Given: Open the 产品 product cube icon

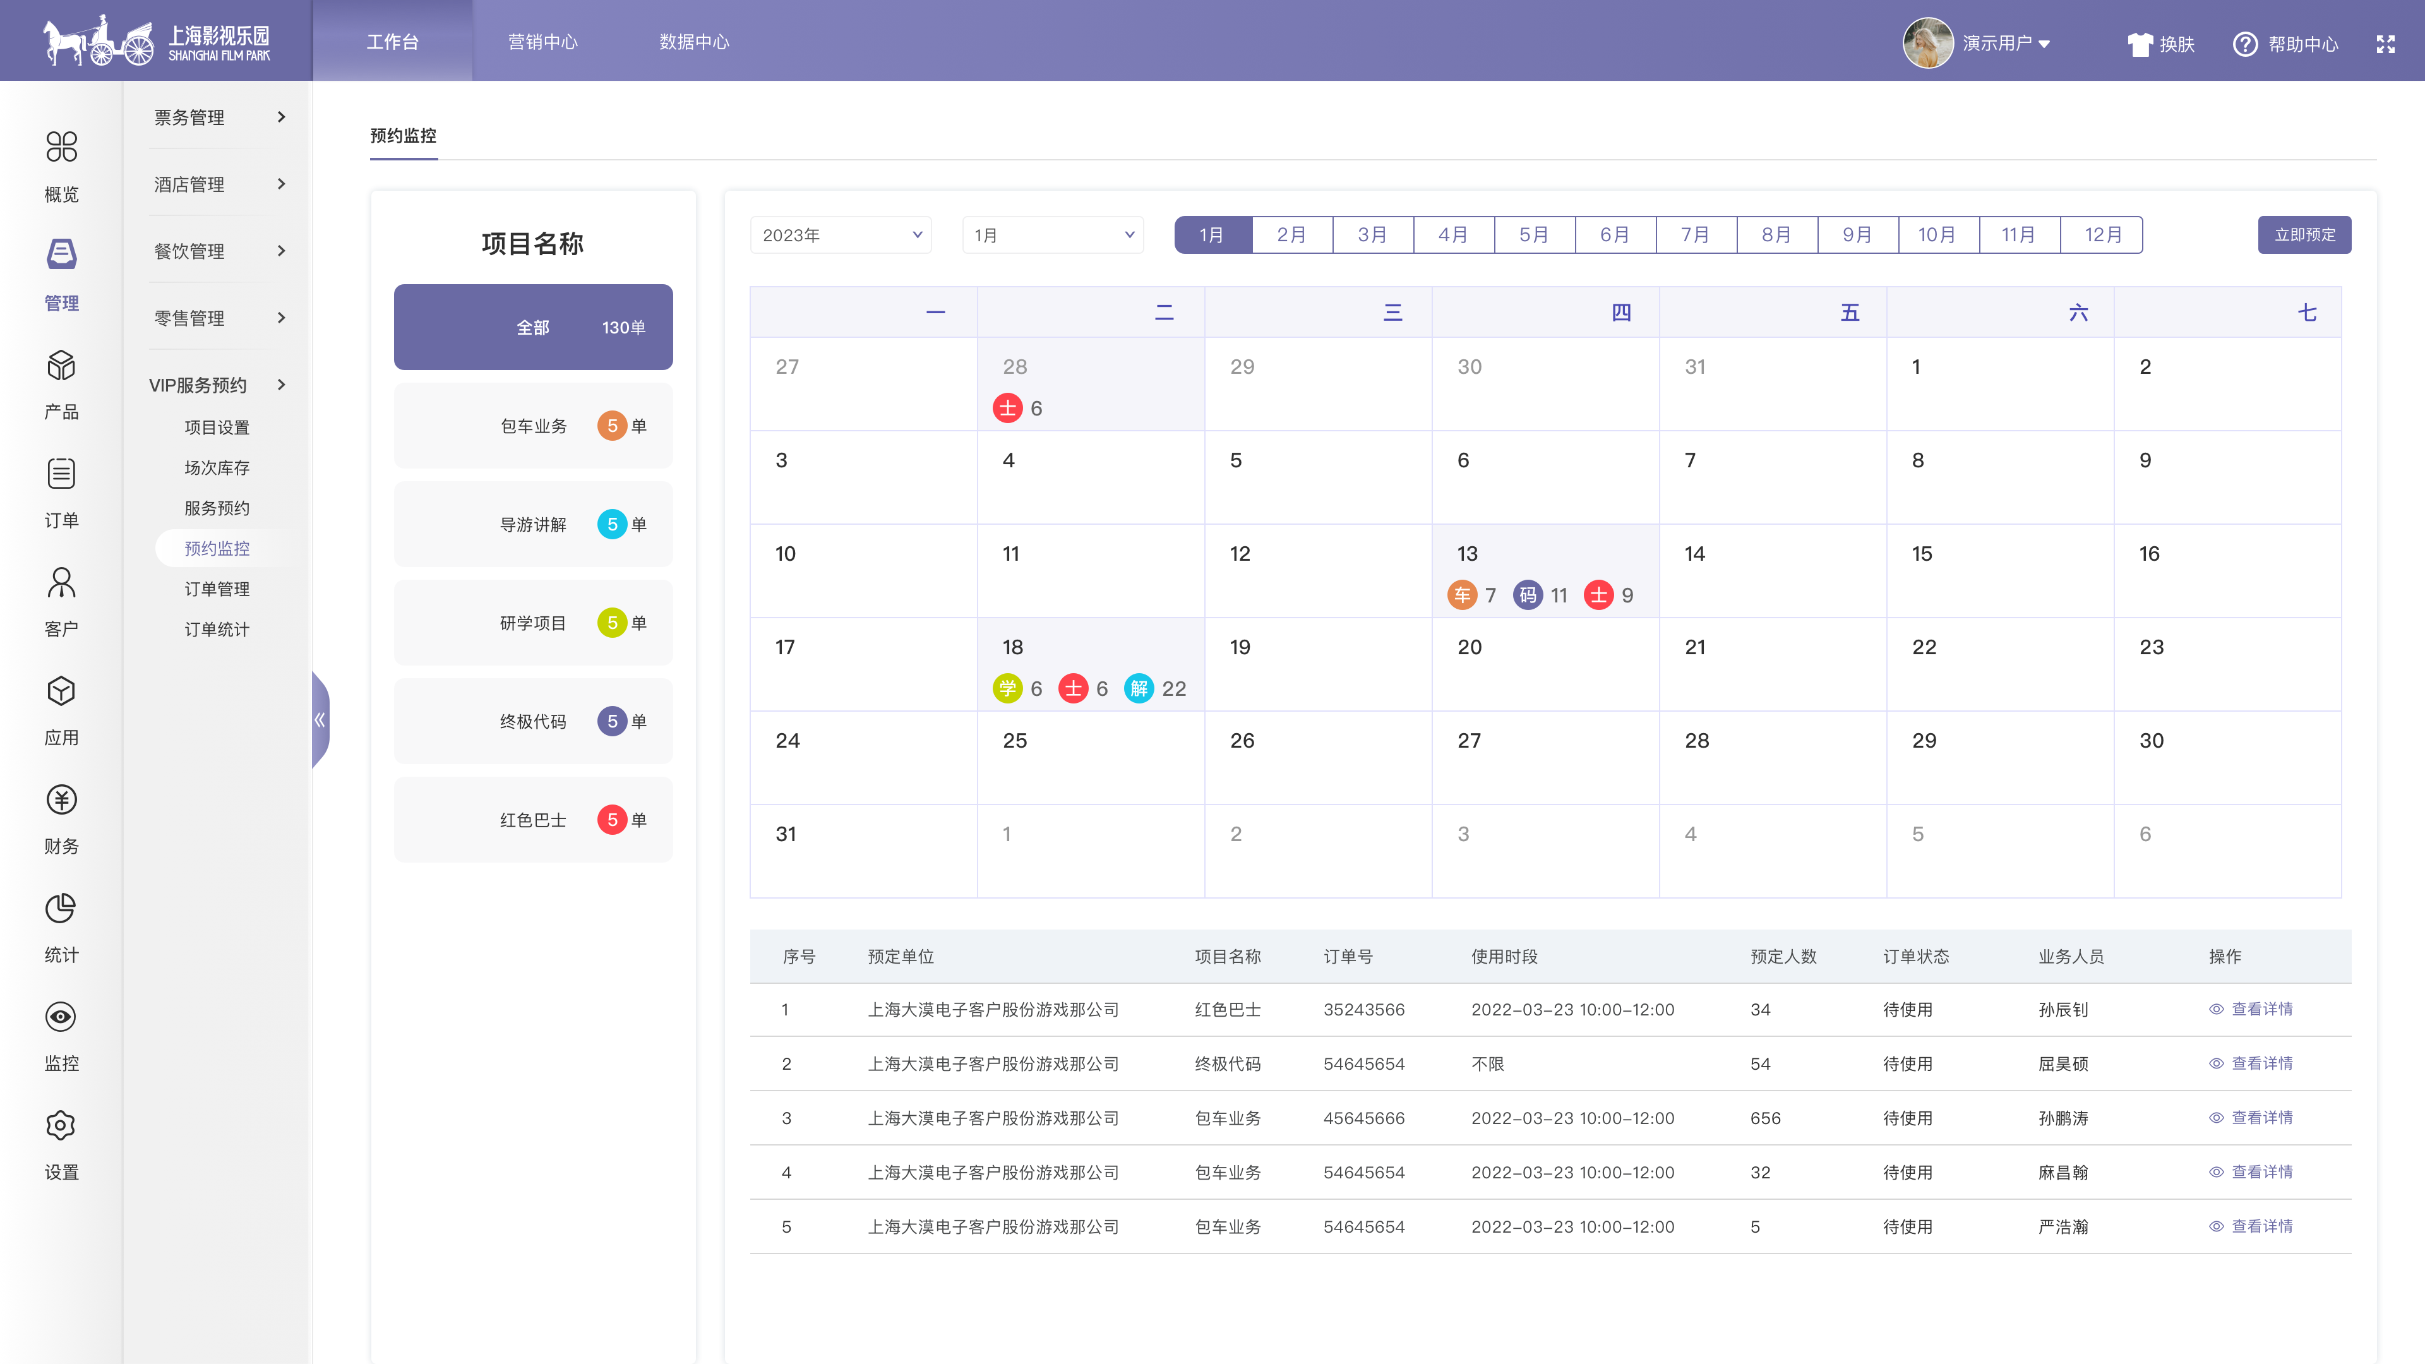Looking at the screenshot, I should [61, 364].
